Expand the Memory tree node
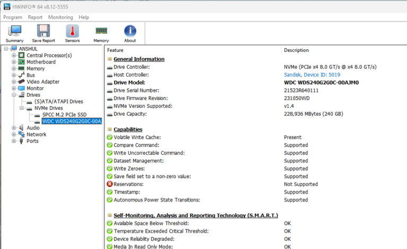Image resolution: width=407 pixels, height=249 pixels. click(x=14, y=68)
